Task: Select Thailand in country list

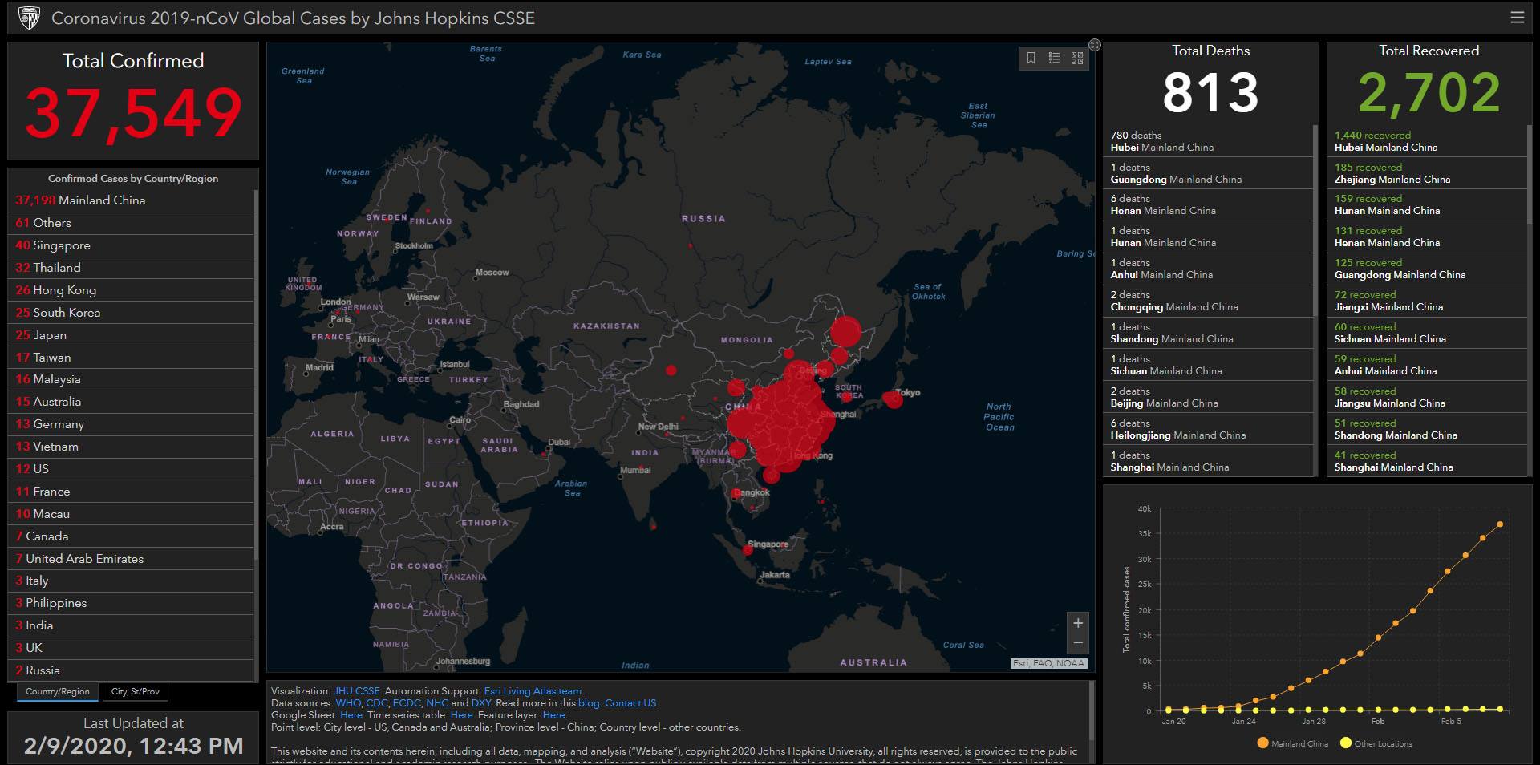Action: tap(131, 268)
